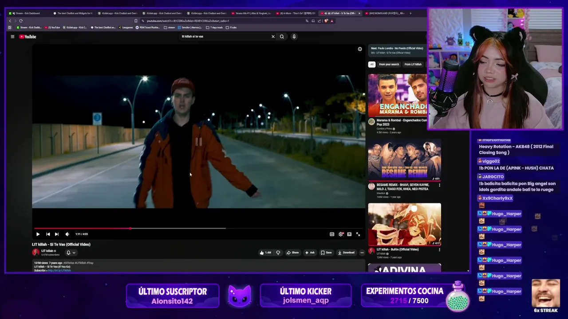This screenshot has width=568, height=319.
Task: Open the 'R subs' bookmarks folder
Action: 232,27
